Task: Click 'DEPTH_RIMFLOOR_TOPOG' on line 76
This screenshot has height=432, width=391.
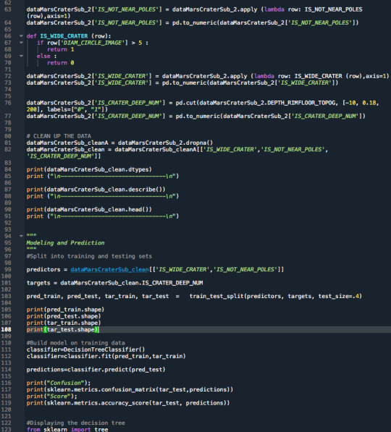Action: pyautogui.click(x=301, y=103)
